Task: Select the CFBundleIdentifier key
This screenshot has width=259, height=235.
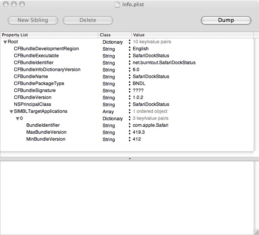Action: tap(34, 63)
